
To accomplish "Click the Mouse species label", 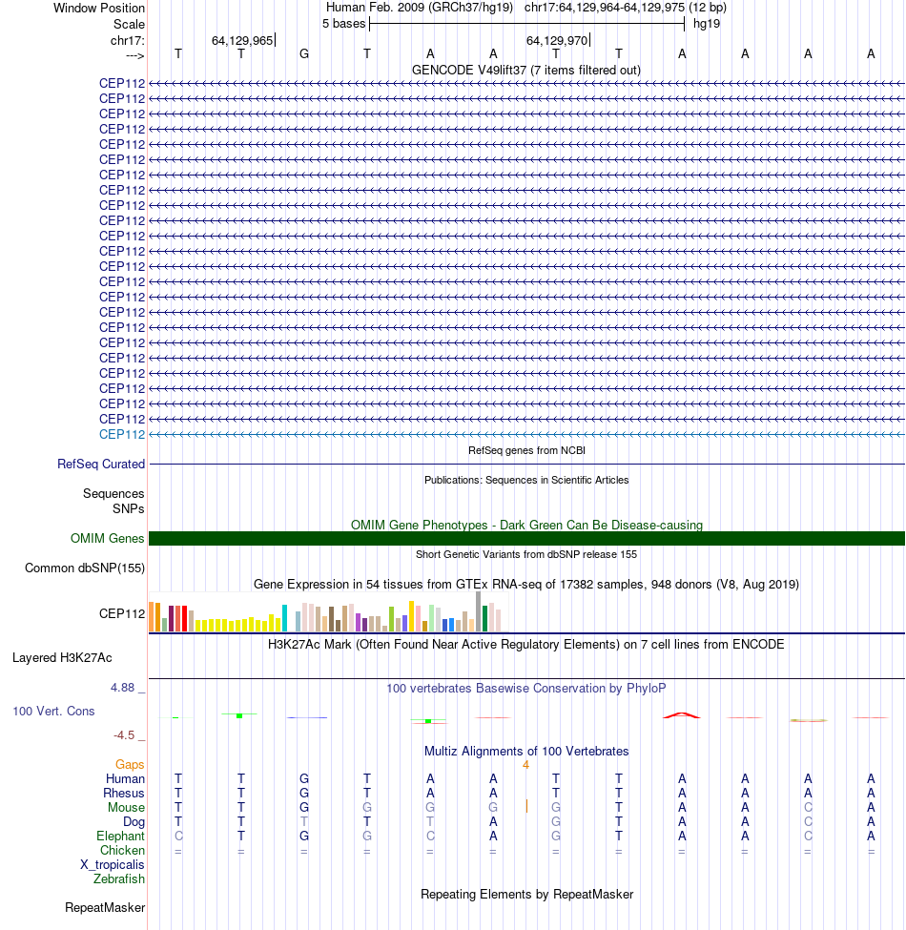I will pyautogui.click(x=126, y=807).
